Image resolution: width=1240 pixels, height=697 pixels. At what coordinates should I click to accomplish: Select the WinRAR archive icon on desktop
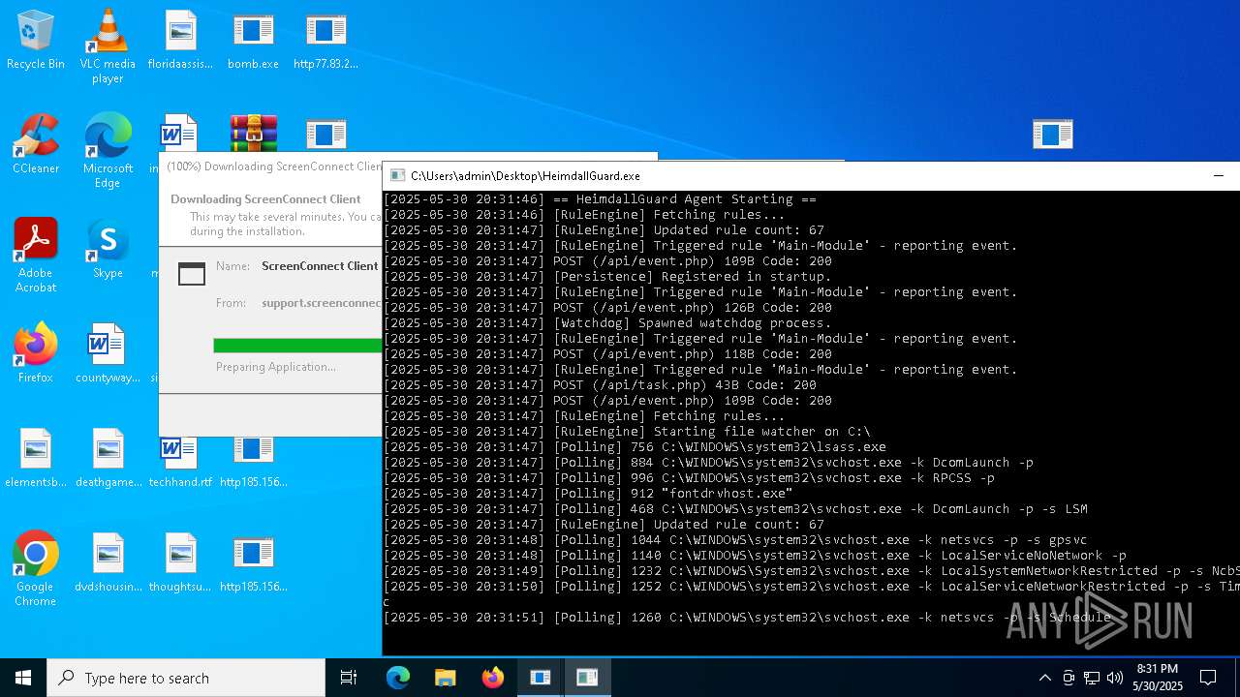(254, 134)
